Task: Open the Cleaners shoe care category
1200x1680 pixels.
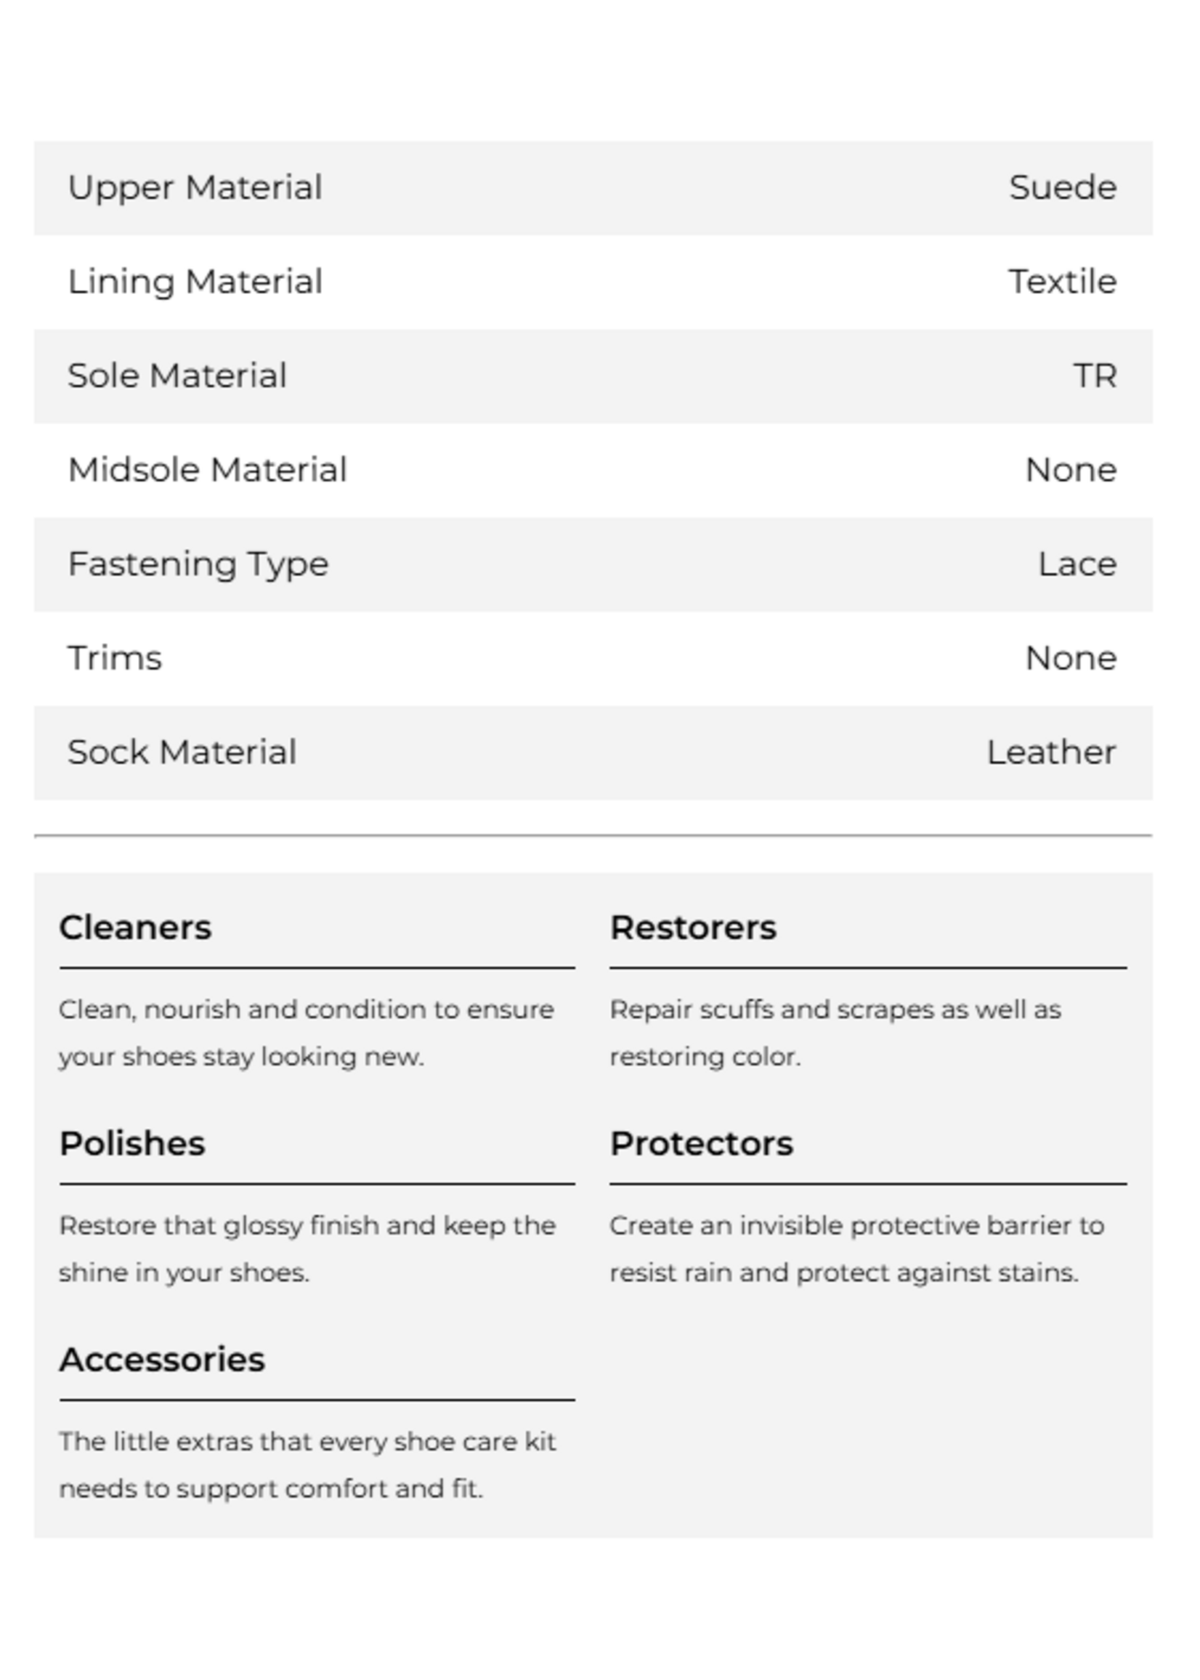Action: (x=135, y=928)
